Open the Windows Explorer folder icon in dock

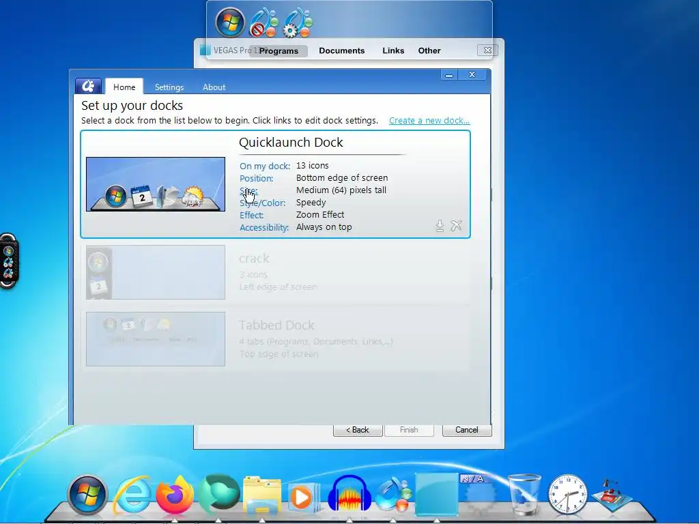[x=262, y=495]
